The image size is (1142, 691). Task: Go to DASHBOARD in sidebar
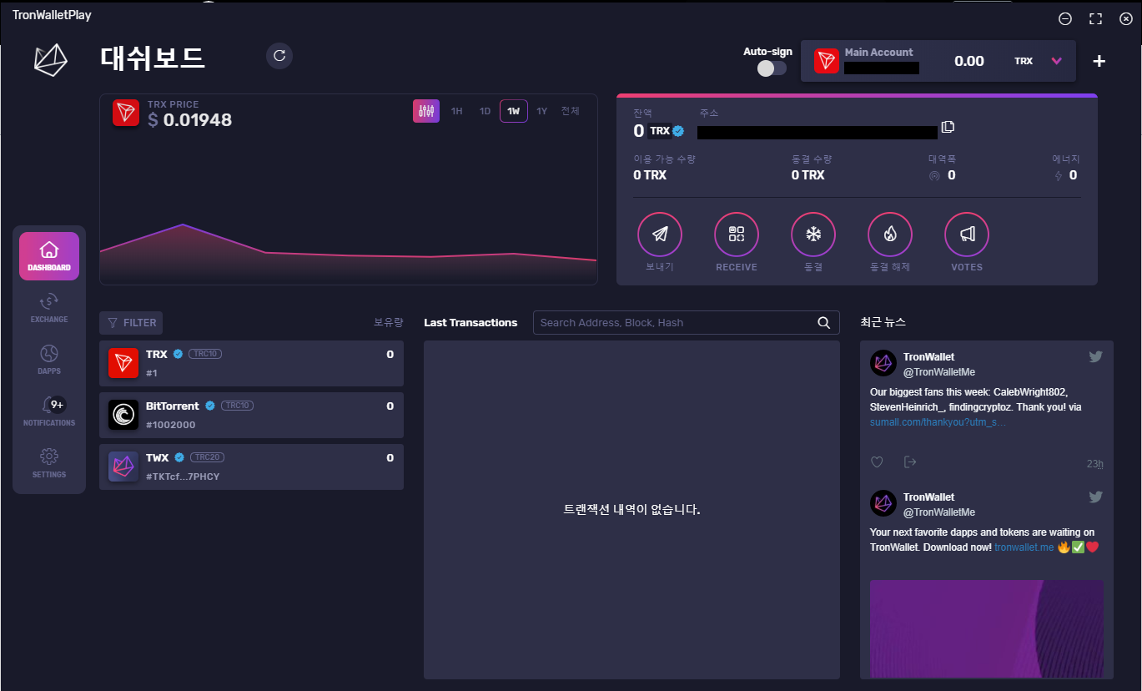click(49, 256)
